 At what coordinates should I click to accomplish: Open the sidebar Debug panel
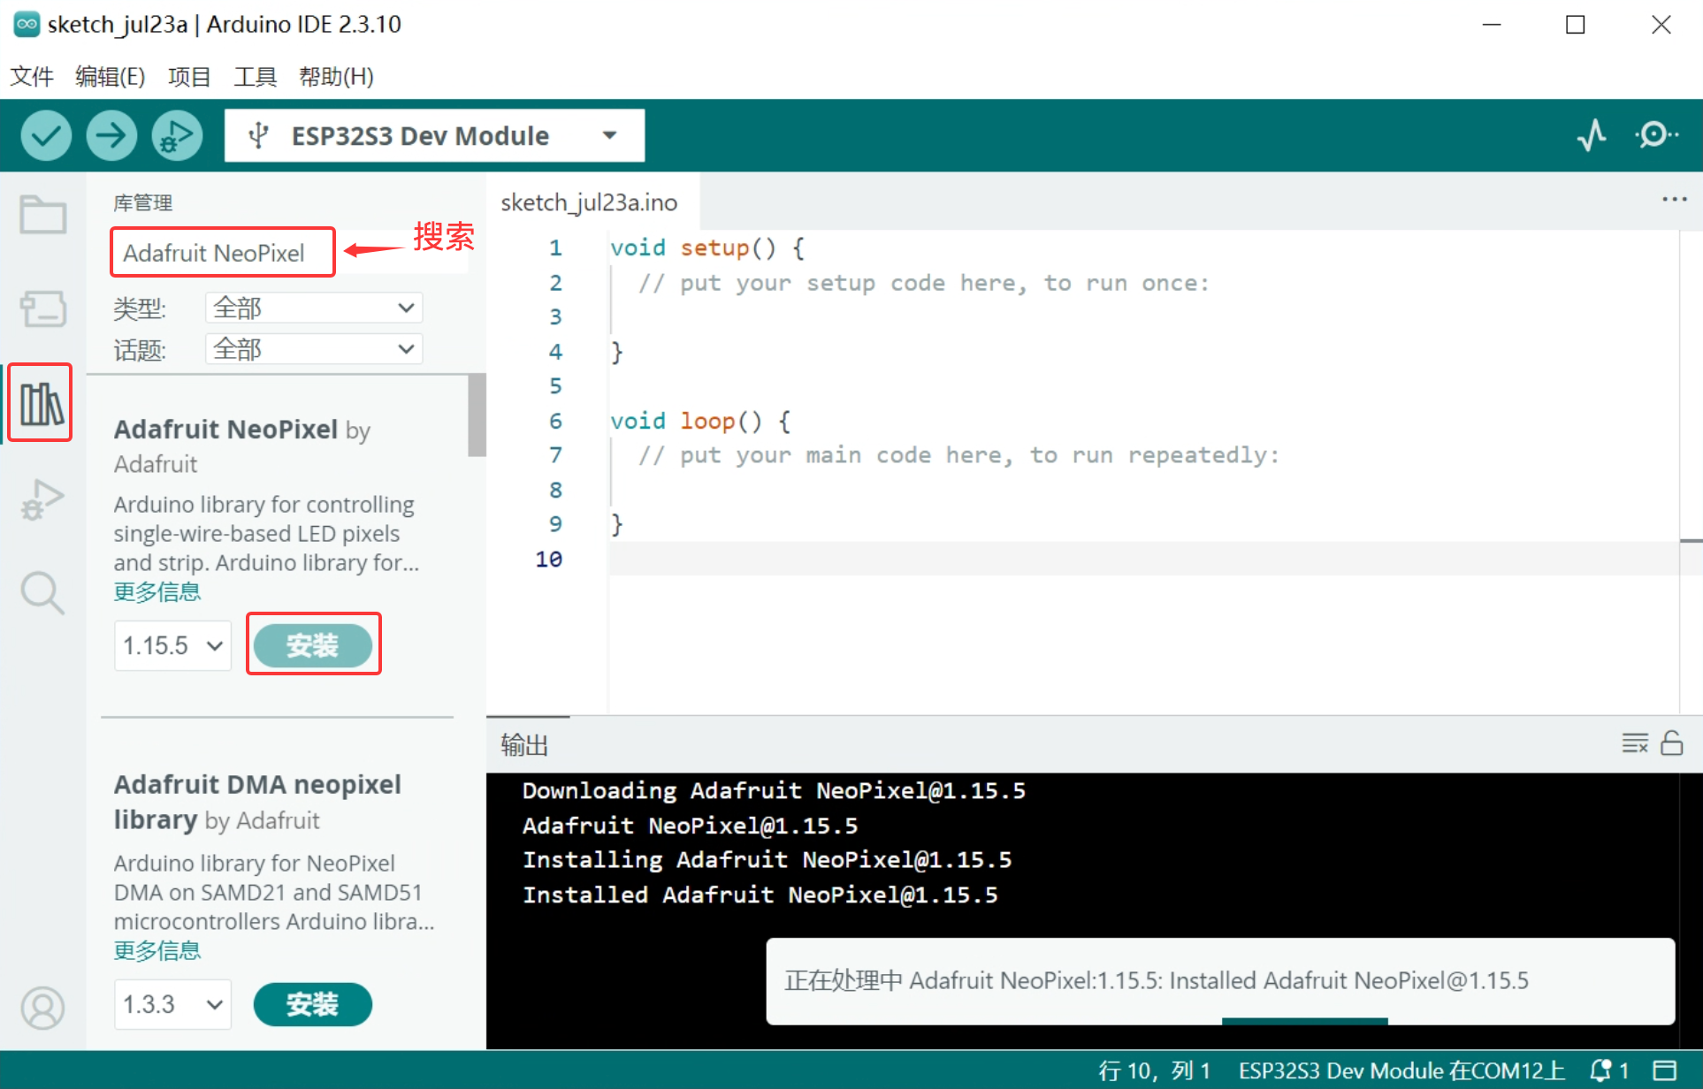pos(42,499)
